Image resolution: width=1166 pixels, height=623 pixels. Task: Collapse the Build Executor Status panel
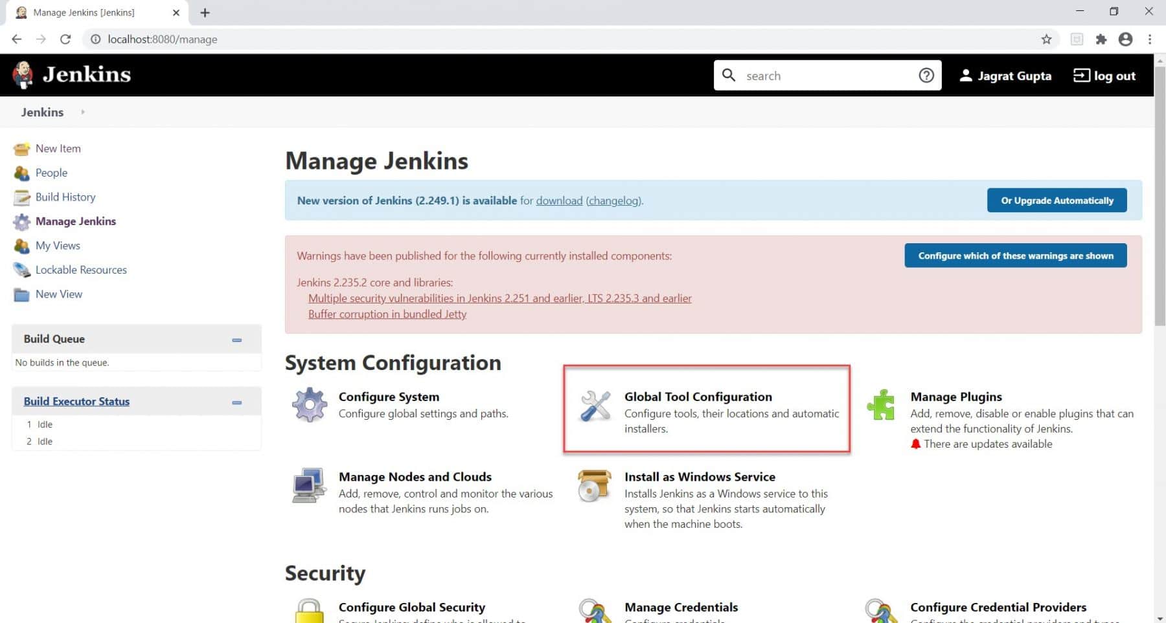pyautogui.click(x=236, y=401)
